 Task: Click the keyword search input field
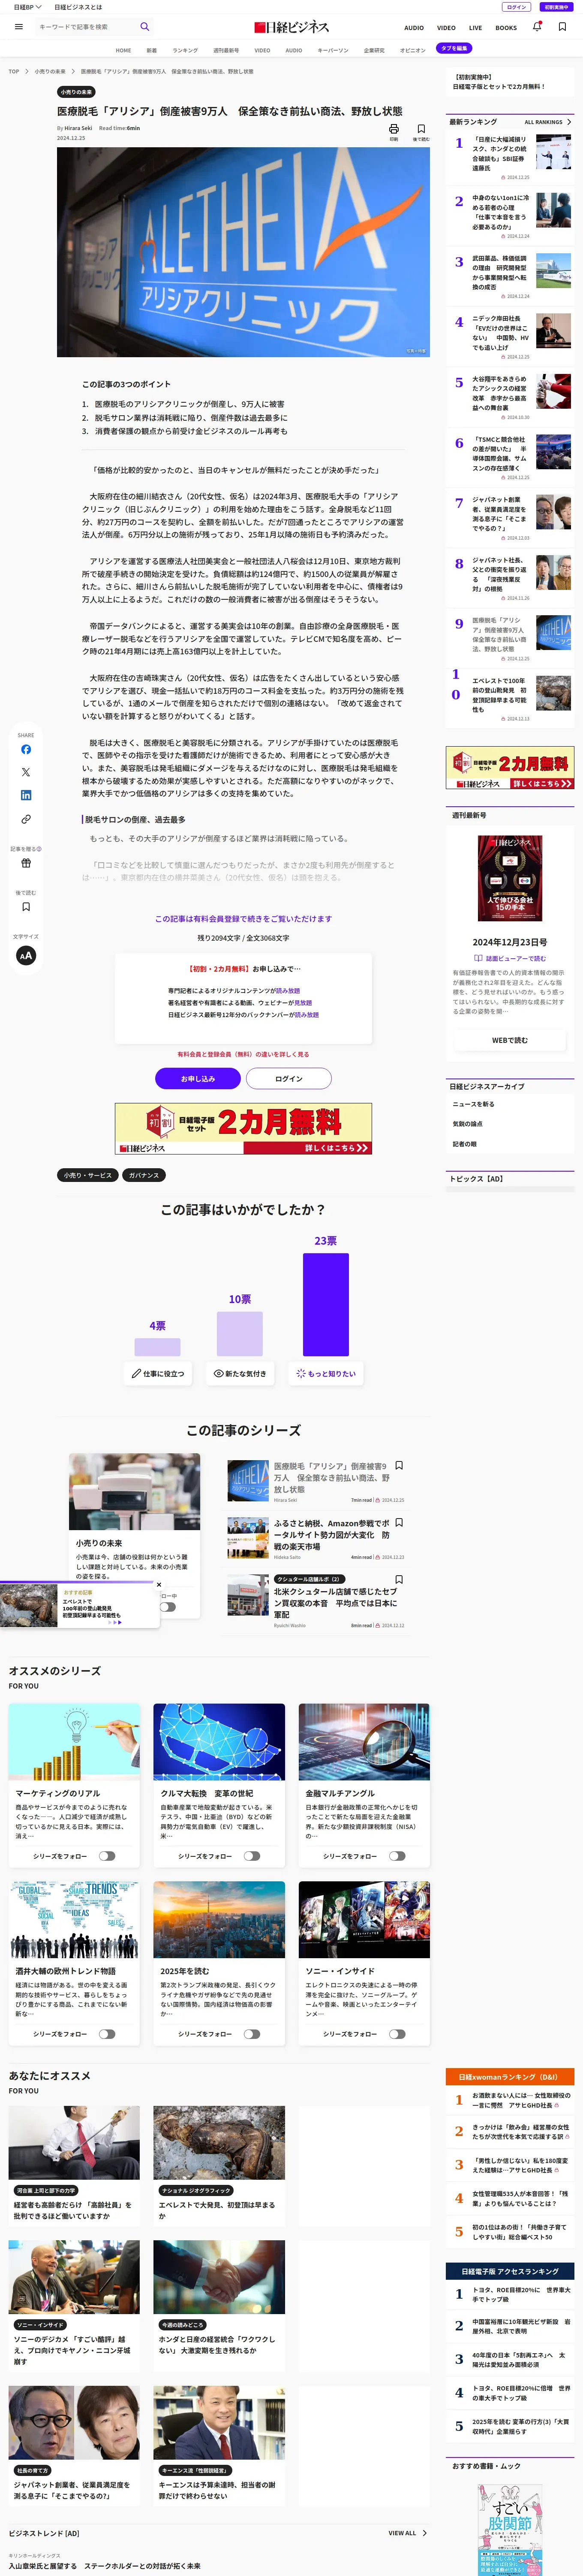(85, 27)
